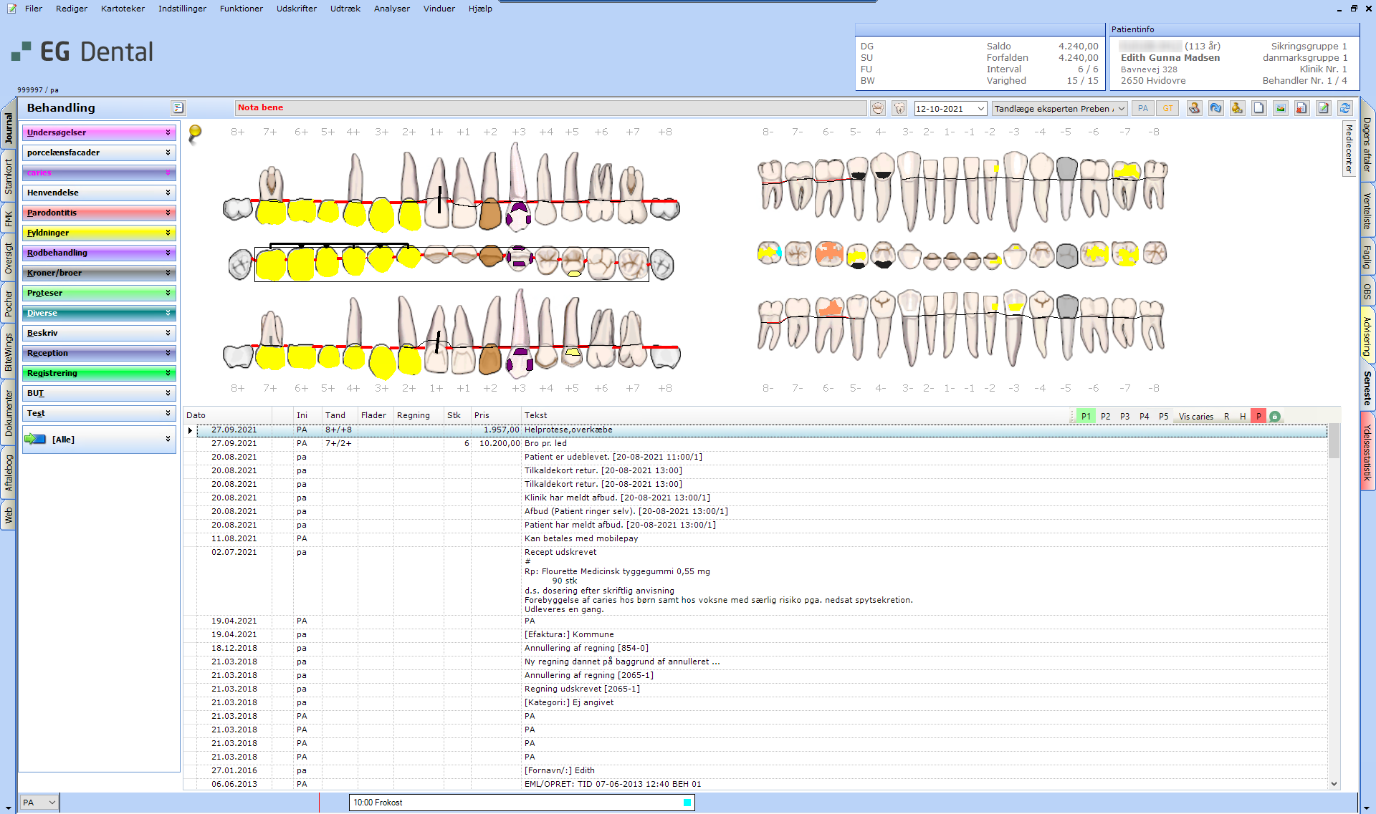The height and width of the screenshot is (814, 1376).
Task: Click the EG Dental logo
Action: click(82, 52)
